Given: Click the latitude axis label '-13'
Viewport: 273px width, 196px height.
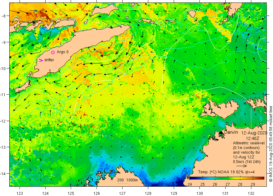Looking at the screenshot, I should 3,147.
